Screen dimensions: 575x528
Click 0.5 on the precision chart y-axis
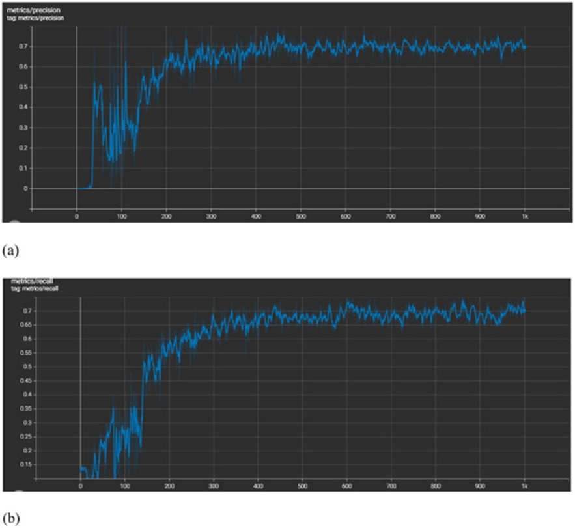(23, 87)
